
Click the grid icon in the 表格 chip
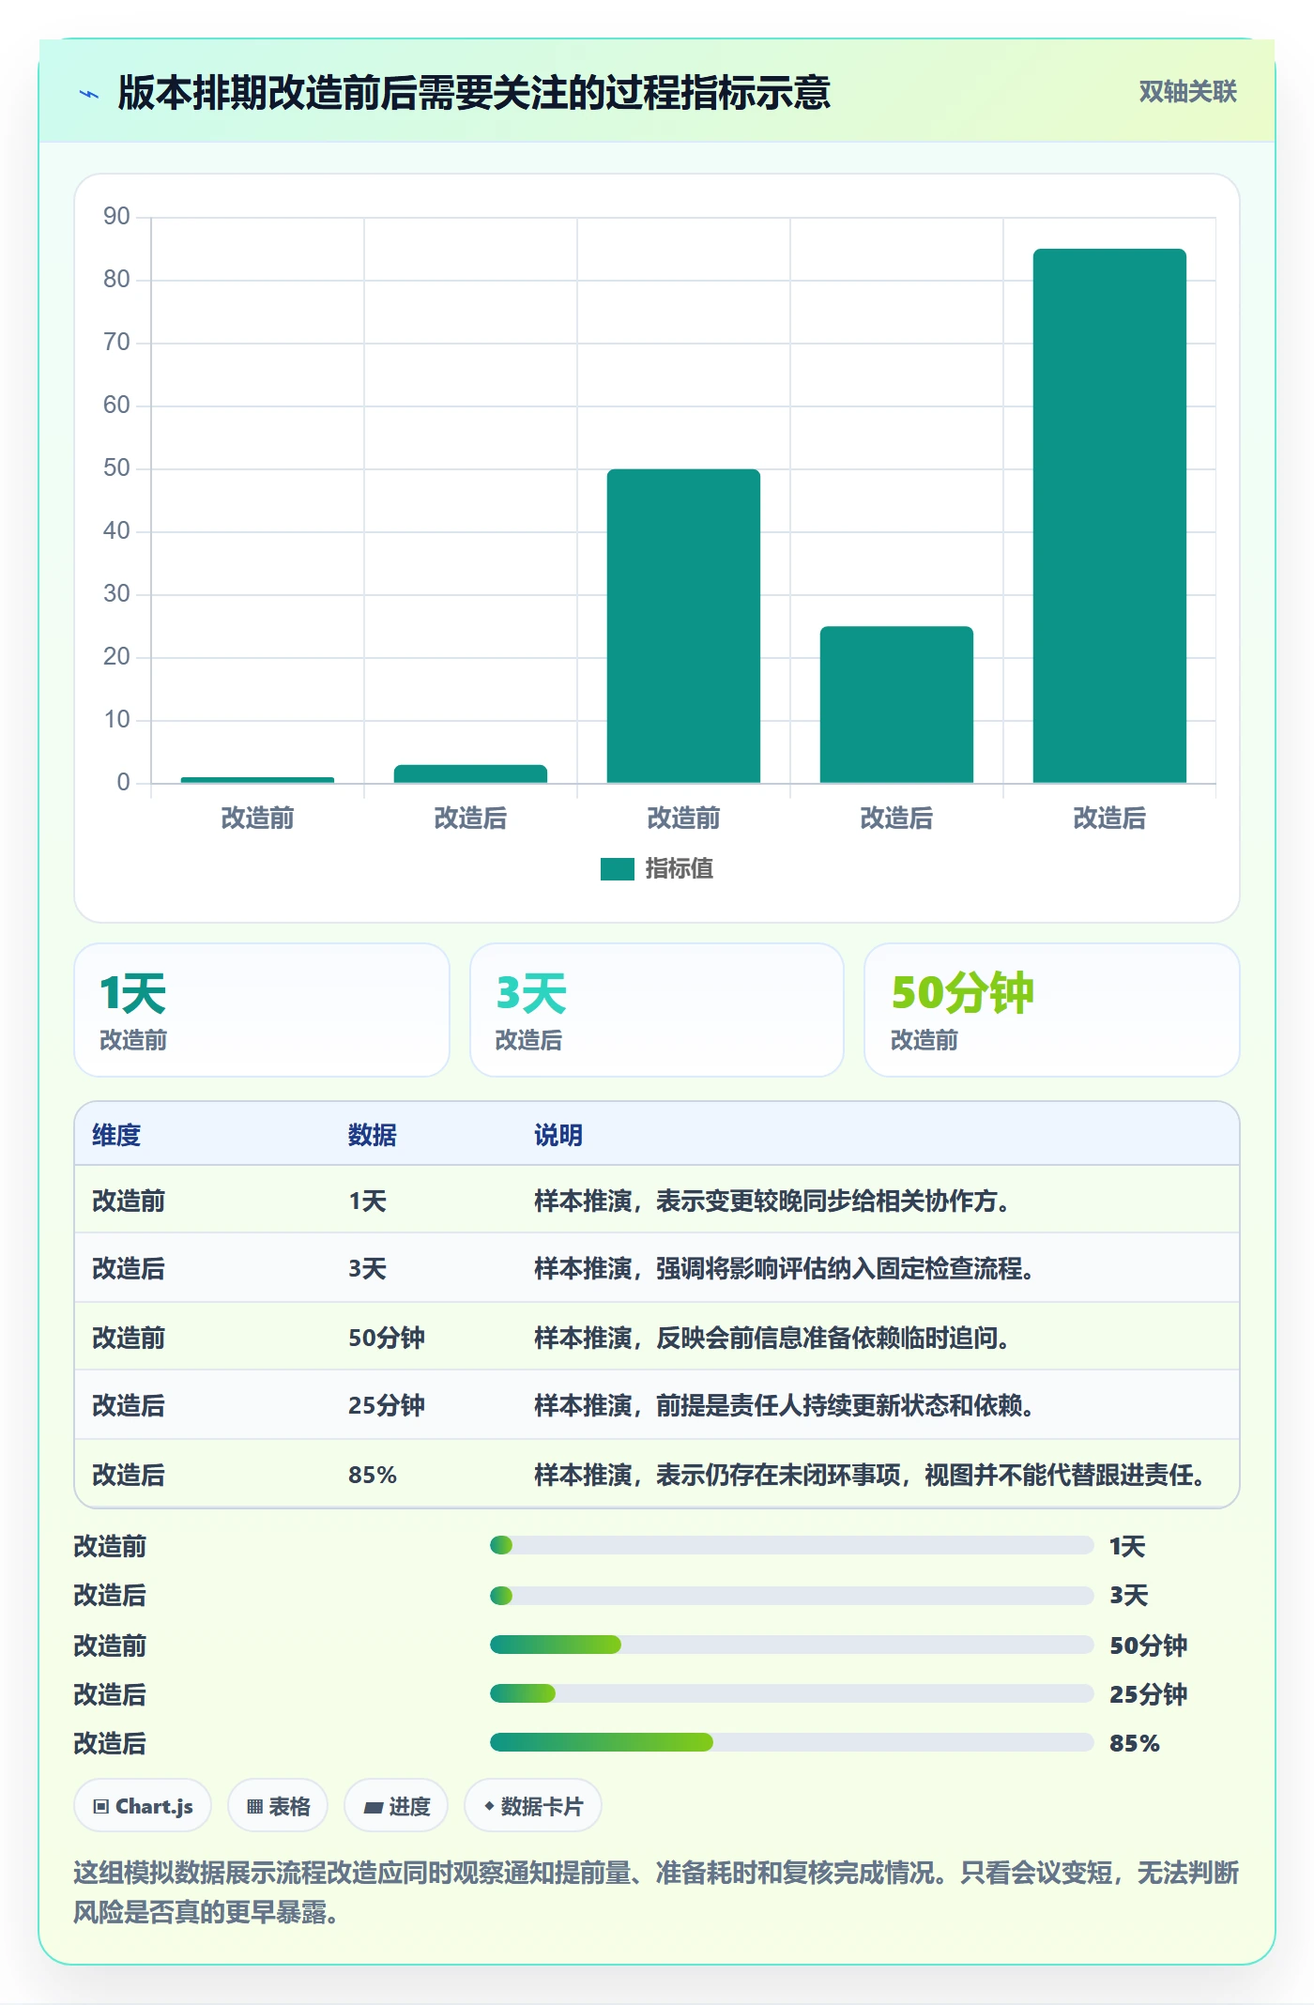[x=254, y=1807]
